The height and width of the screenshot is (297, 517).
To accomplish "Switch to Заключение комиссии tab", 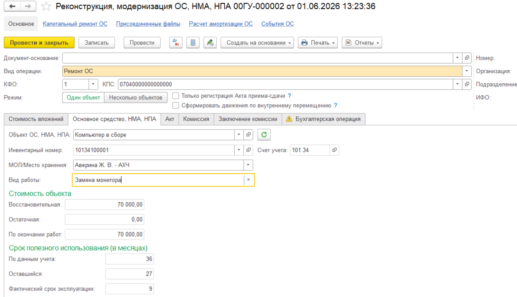I will click(248, 119).
